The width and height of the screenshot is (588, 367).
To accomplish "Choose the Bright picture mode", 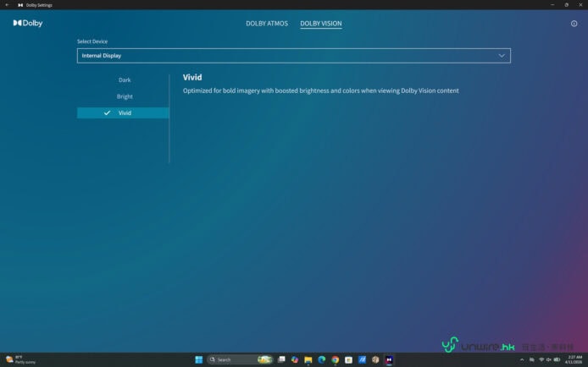I will pos(125,96).
